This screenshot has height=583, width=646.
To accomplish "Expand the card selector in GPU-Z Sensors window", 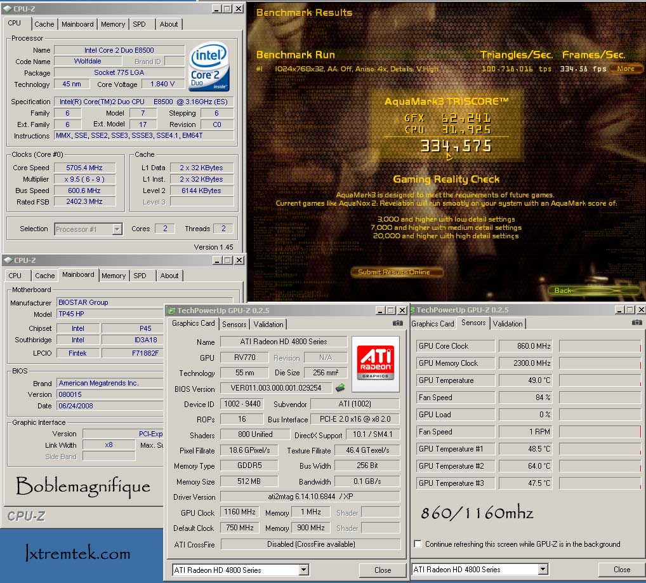I will pyautogui.click(x=543, y=570).
